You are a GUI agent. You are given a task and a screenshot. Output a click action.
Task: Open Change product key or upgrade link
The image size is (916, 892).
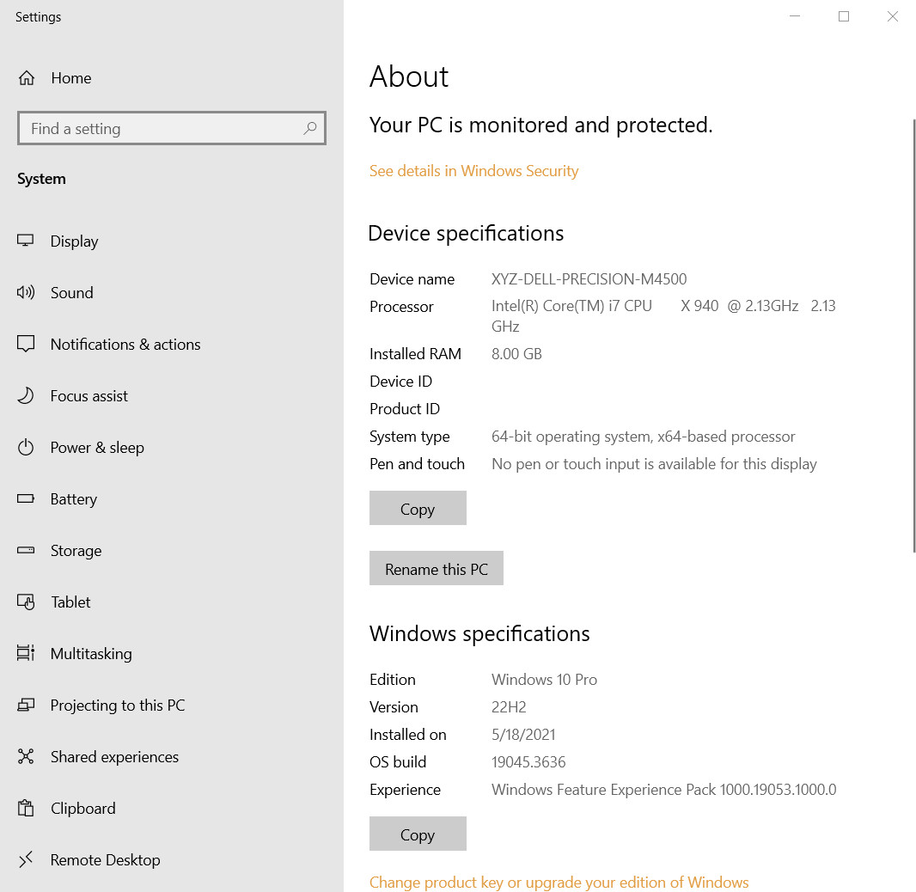(559, 882)
